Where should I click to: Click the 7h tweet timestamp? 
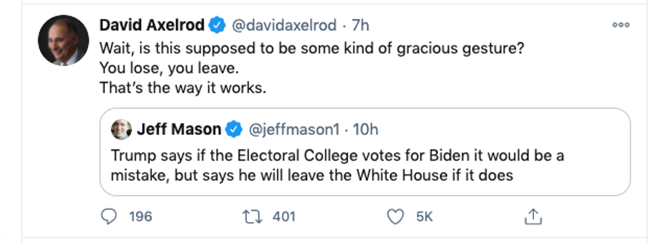360,26
